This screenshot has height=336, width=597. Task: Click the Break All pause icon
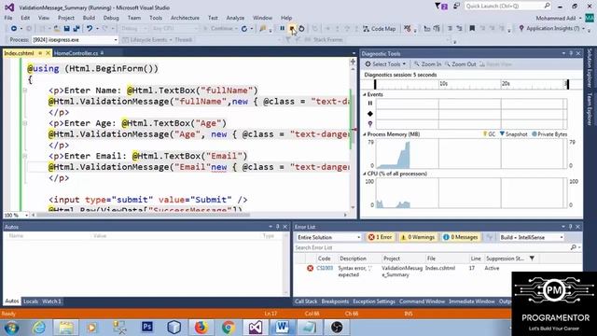(x=282, y=28)
